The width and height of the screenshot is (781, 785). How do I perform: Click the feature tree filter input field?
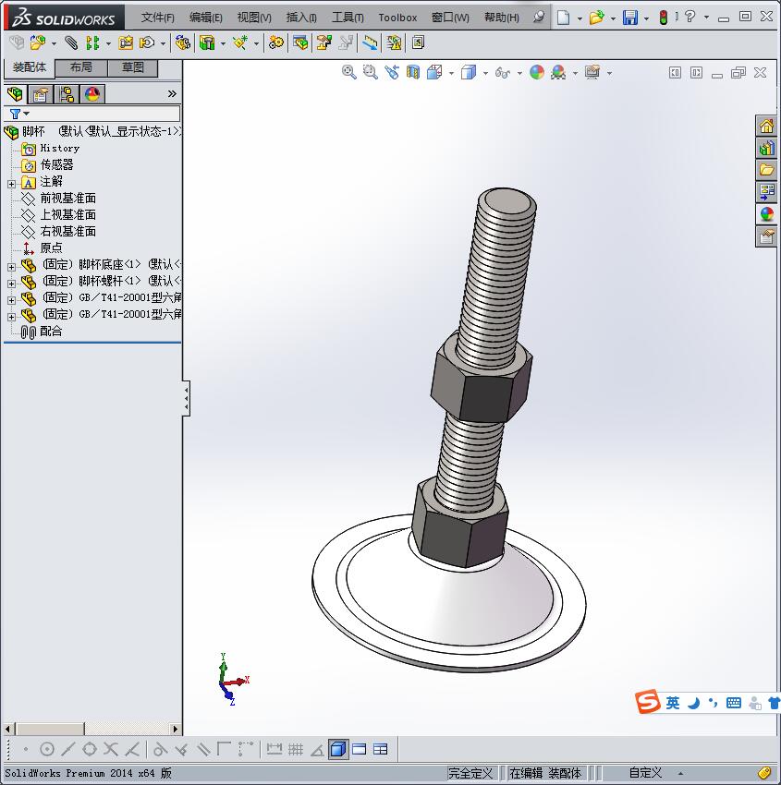pyautogui.click(x=92, y=114)
